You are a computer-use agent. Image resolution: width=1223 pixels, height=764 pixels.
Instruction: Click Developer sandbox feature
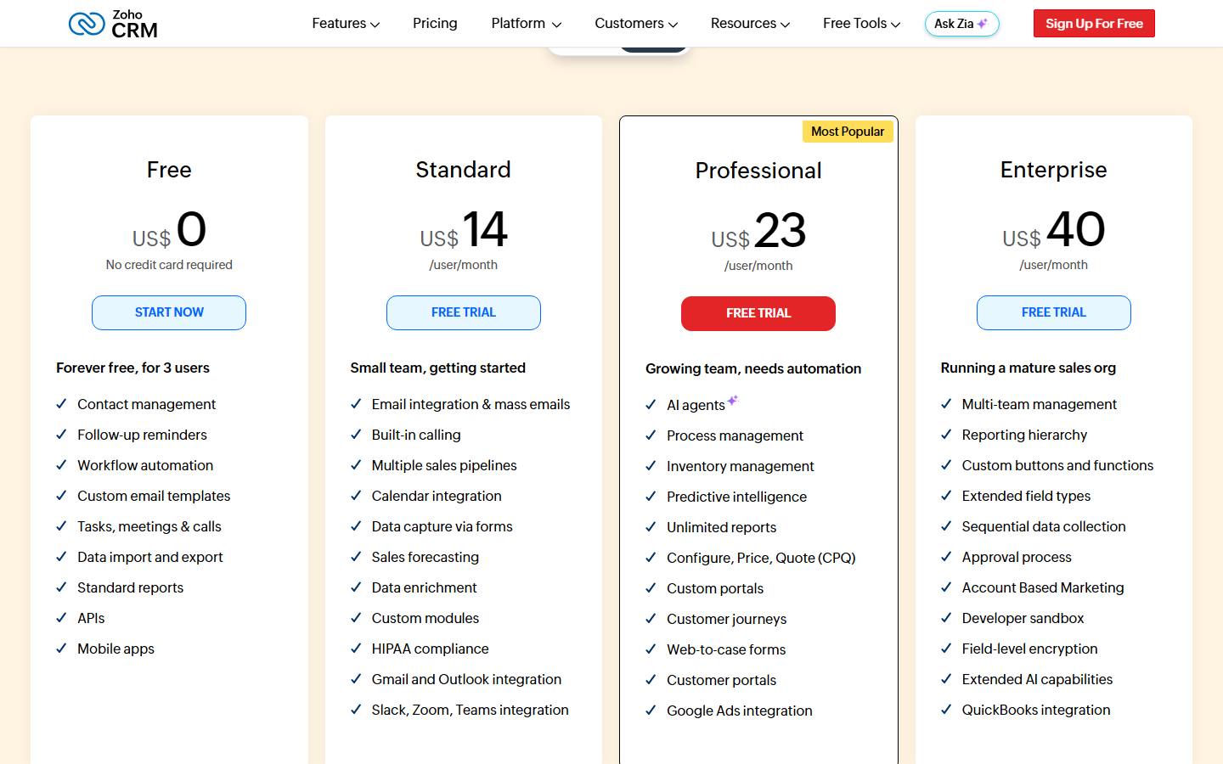click(x=1023, y=618)
